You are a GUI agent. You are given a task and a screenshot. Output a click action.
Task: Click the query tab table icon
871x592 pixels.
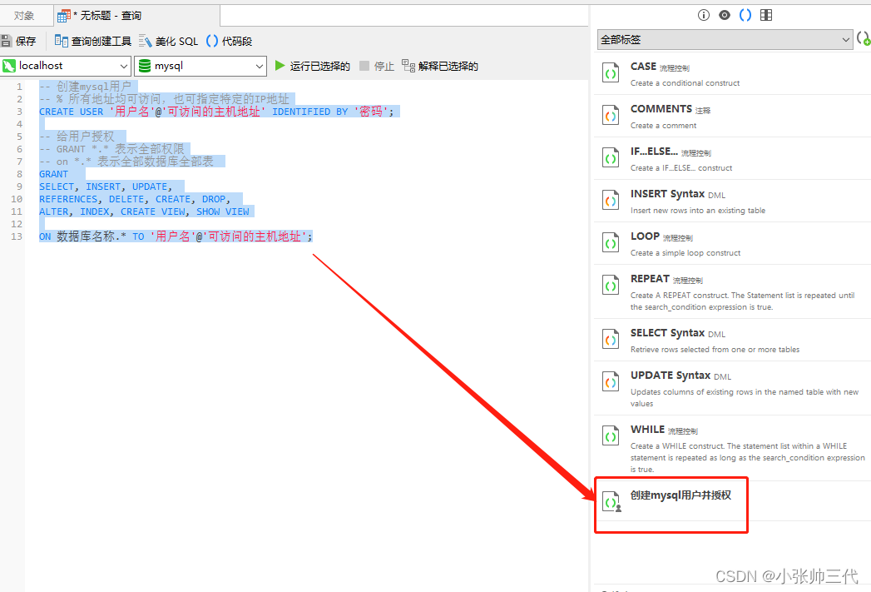(x=63, y=16)
